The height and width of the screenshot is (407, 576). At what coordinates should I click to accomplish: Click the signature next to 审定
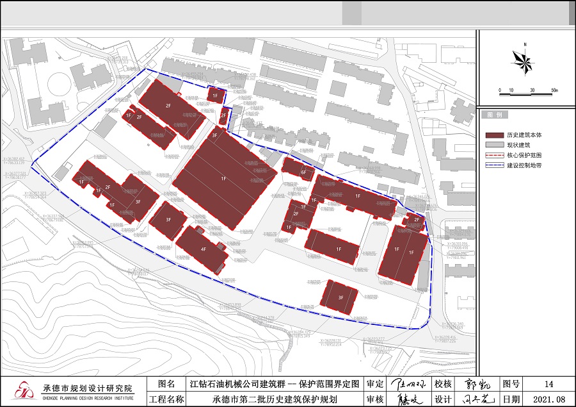coord(407,384)
